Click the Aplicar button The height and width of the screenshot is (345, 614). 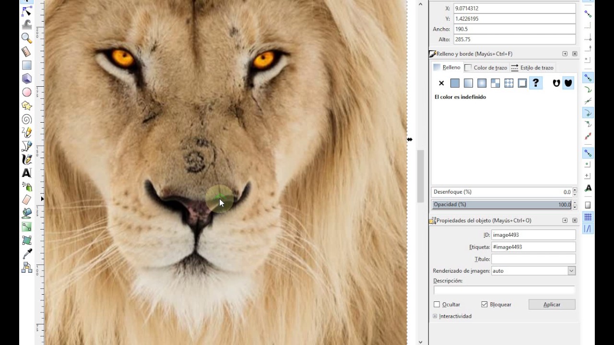click(552, 304)
